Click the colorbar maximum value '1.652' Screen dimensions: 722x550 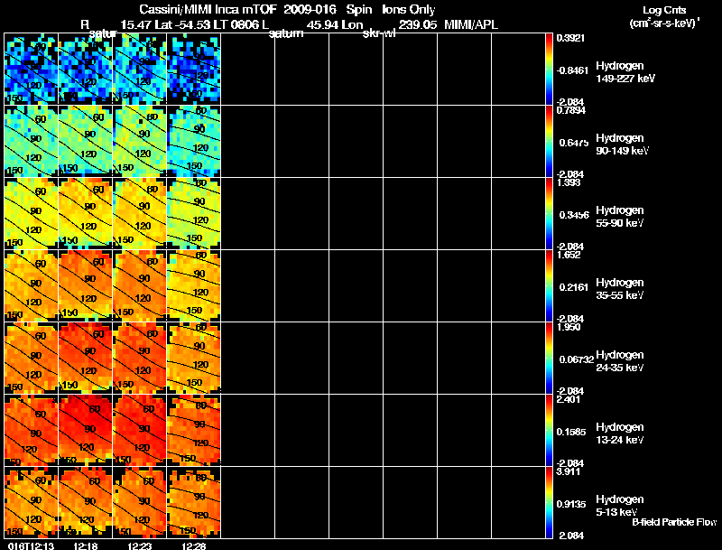569,255
